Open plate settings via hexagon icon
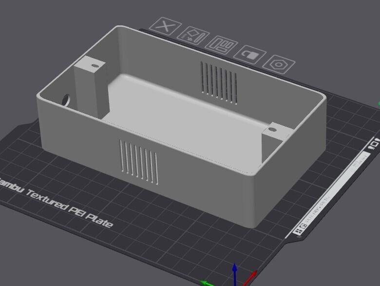The height and width of the screenshot is (286, 380). 279,64
